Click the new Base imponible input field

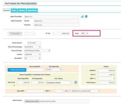[35, 70]
